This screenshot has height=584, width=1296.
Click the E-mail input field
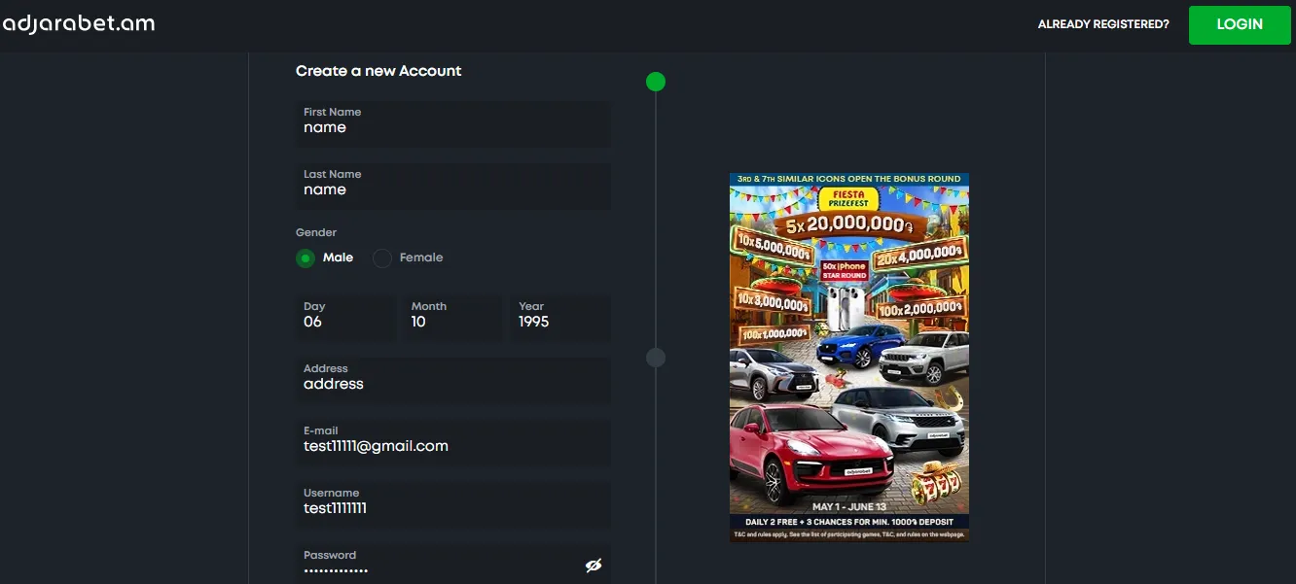pyautogui.click(x=453, y=443)
